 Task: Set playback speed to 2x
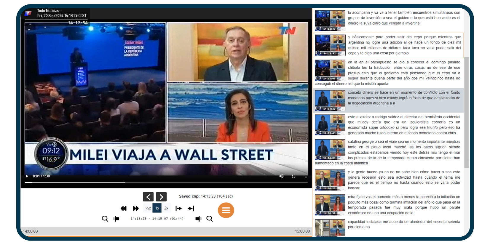pos(166,208)
